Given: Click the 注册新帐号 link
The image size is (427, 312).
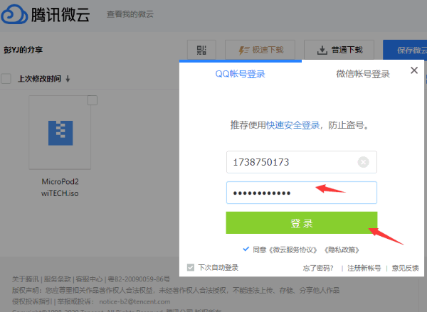Looking at the screenshot, I should pyautogui.click(x=364, y=268).
